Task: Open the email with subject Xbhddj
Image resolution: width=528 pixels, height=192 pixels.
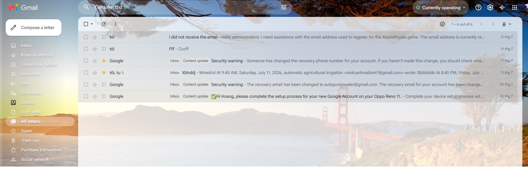Action: (x=298, y=73)
